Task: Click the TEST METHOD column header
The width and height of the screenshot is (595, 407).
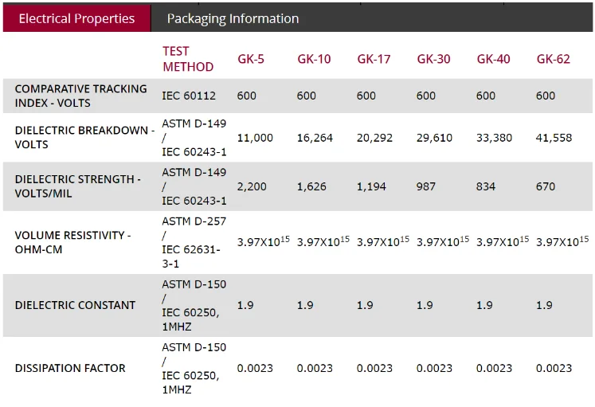Action: [x=188, y=59]
